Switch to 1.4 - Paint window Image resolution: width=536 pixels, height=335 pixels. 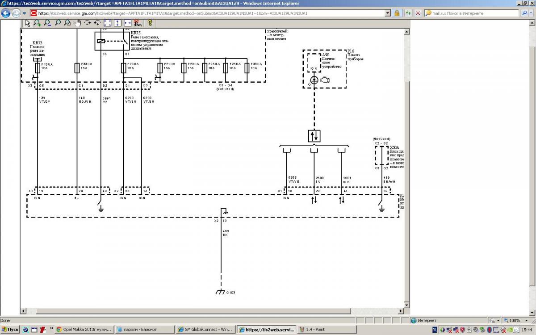coord(327,330)
